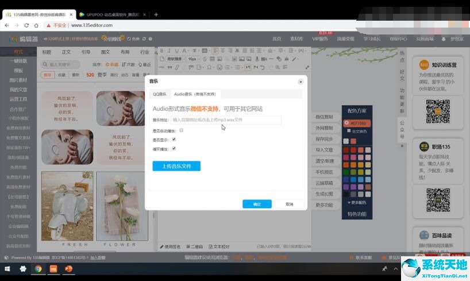Sort styles by 次数
The width and height of the screenshot is (470, 281).
128,64
